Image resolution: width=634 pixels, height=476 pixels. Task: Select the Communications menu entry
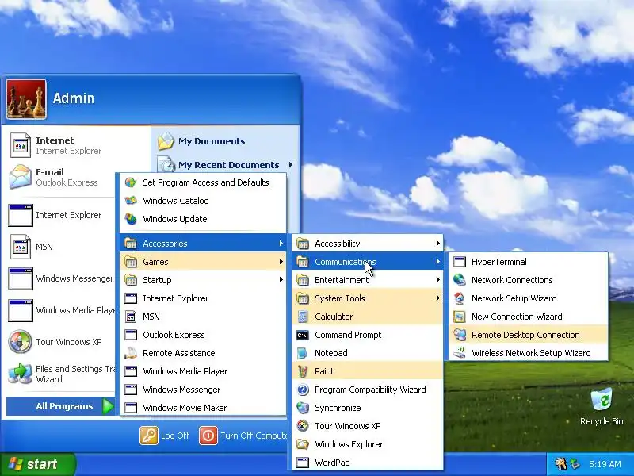coord(368,262)
